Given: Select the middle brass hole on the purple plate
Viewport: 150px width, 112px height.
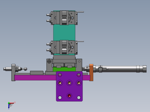Looking at the screenshot, I should (69, 83).
